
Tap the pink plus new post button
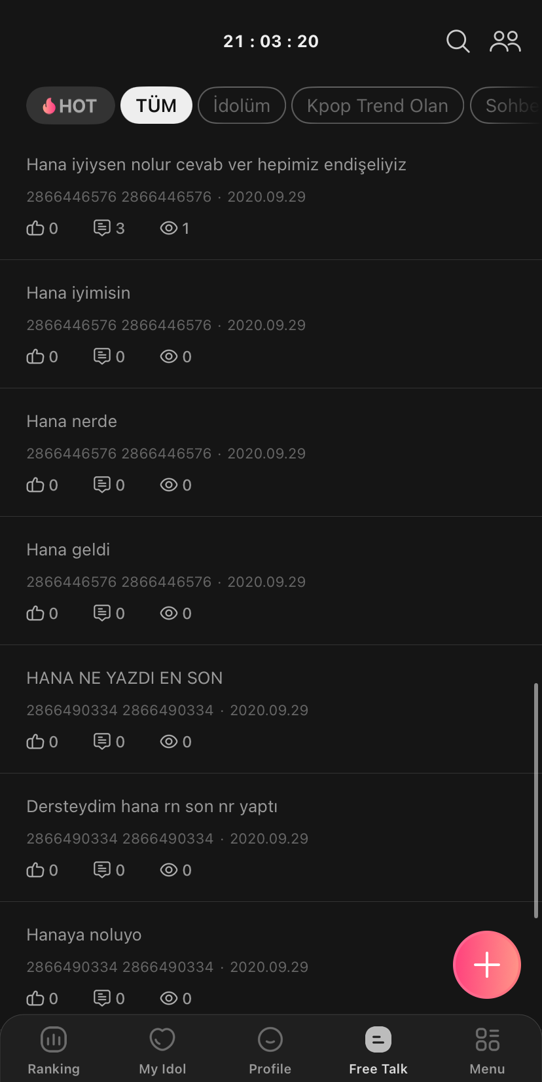pyautogui.click(x=486, y=965)
